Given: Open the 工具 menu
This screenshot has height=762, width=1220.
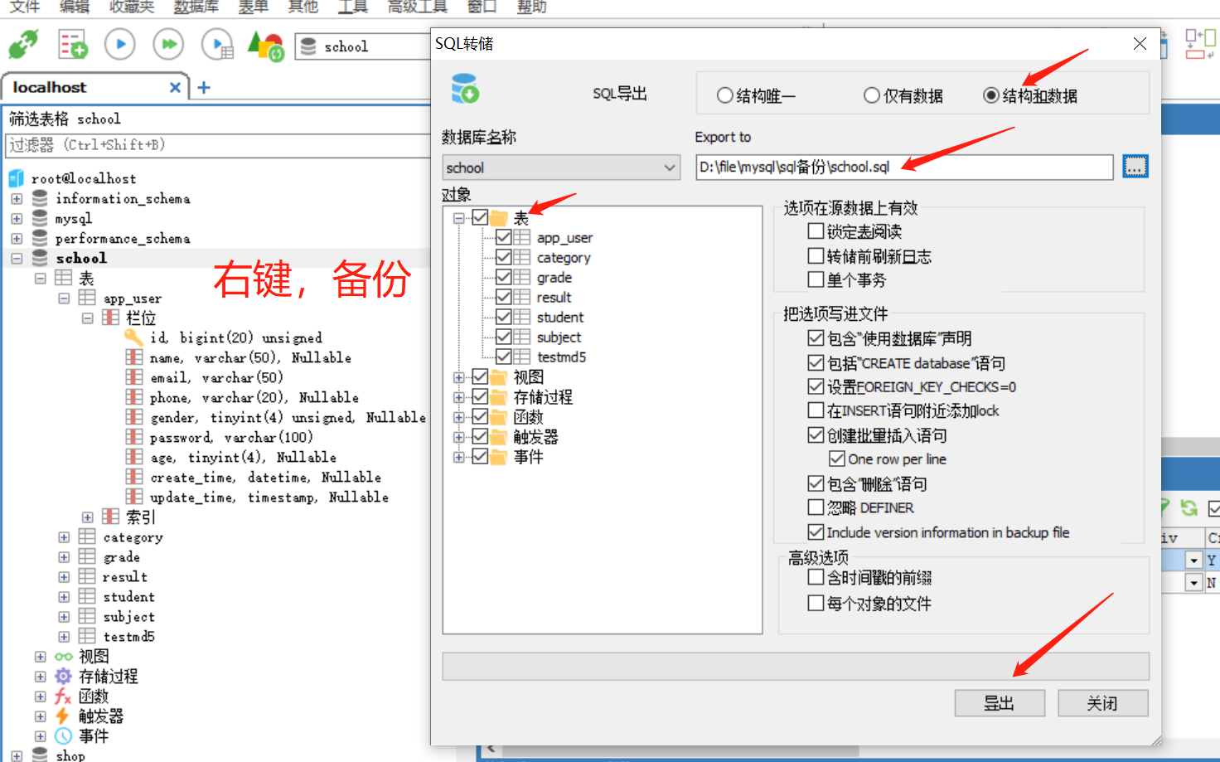Looking at the screenshot, I should (353, 7).
